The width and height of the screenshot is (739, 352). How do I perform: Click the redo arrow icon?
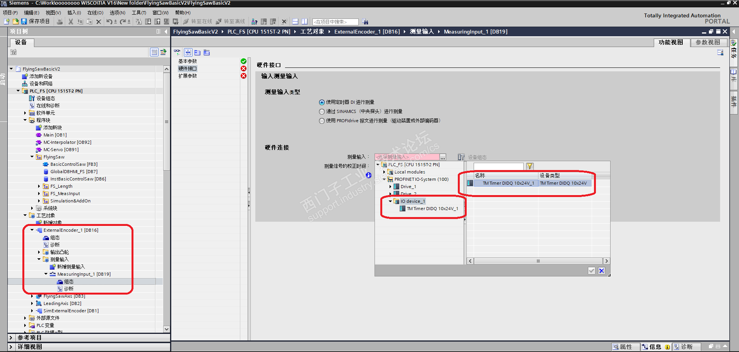(123, 22)
